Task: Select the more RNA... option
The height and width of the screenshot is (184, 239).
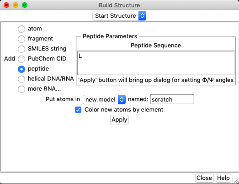Action: coord(21,89)
